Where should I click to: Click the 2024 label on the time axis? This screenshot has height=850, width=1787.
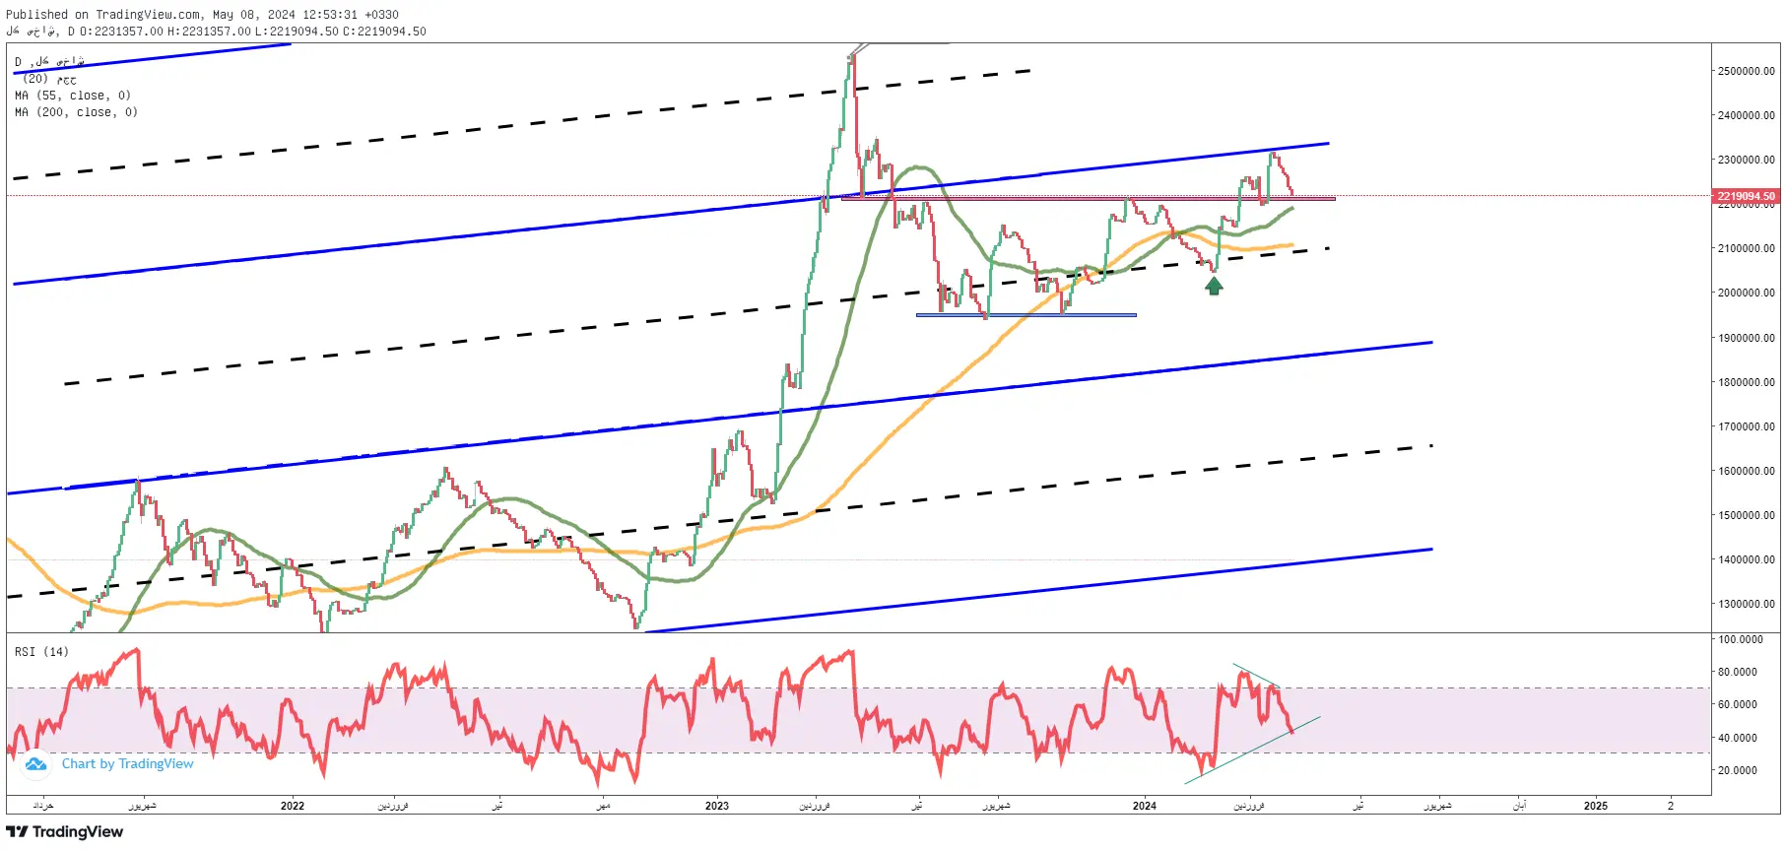coord(1145,806)
